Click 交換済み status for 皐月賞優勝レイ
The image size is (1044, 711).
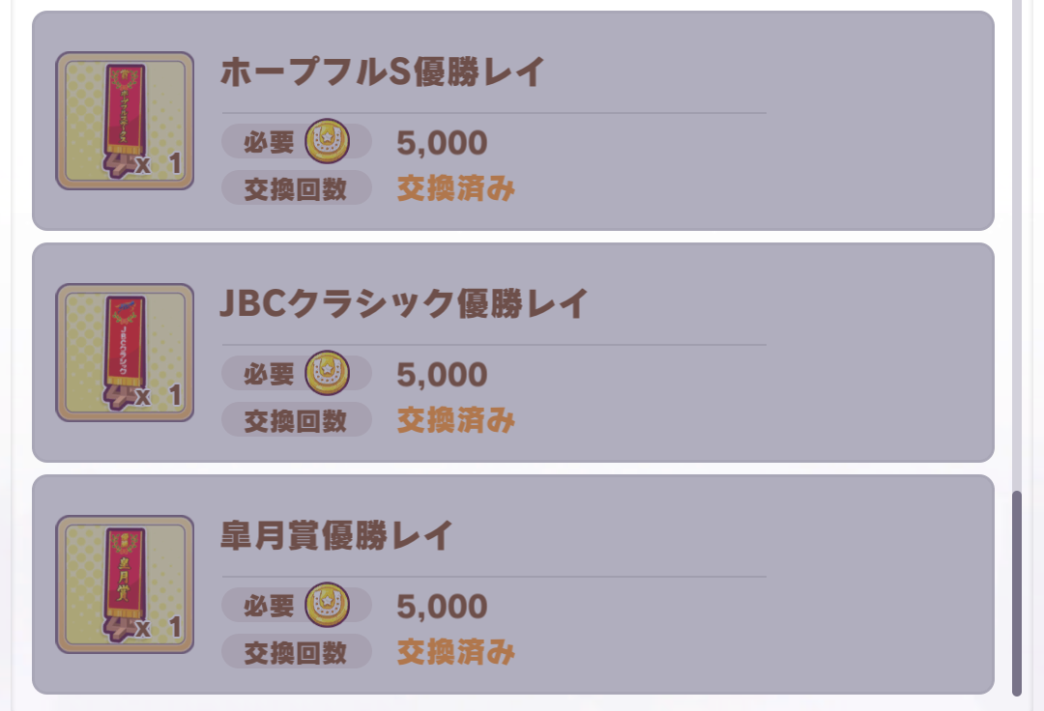pyautogui.click(x=455, y=652)
